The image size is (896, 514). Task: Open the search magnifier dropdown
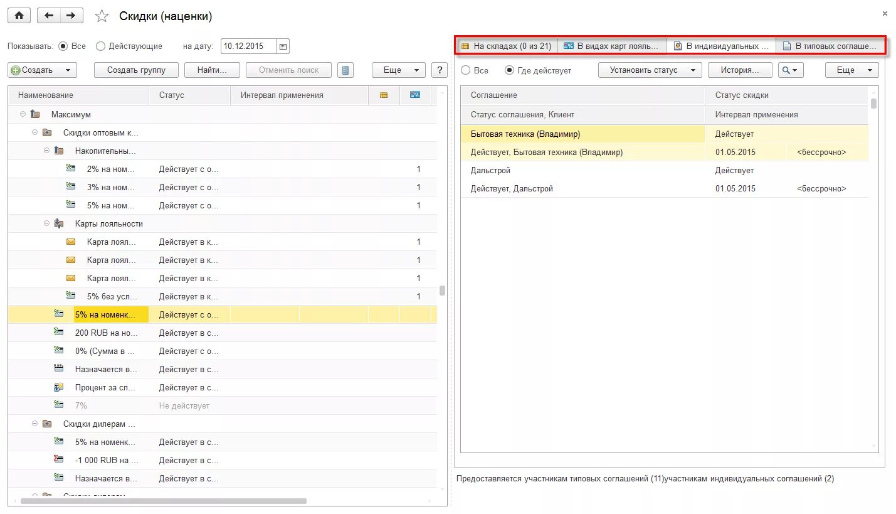(791, 70)
